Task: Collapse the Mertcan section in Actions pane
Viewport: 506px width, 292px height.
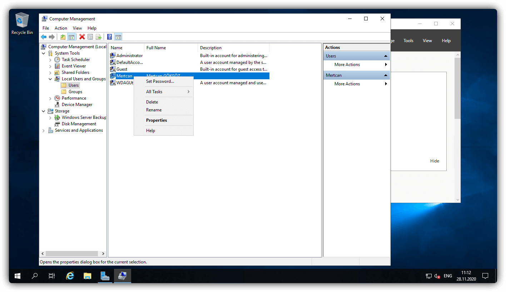Action: click(386, 75)
